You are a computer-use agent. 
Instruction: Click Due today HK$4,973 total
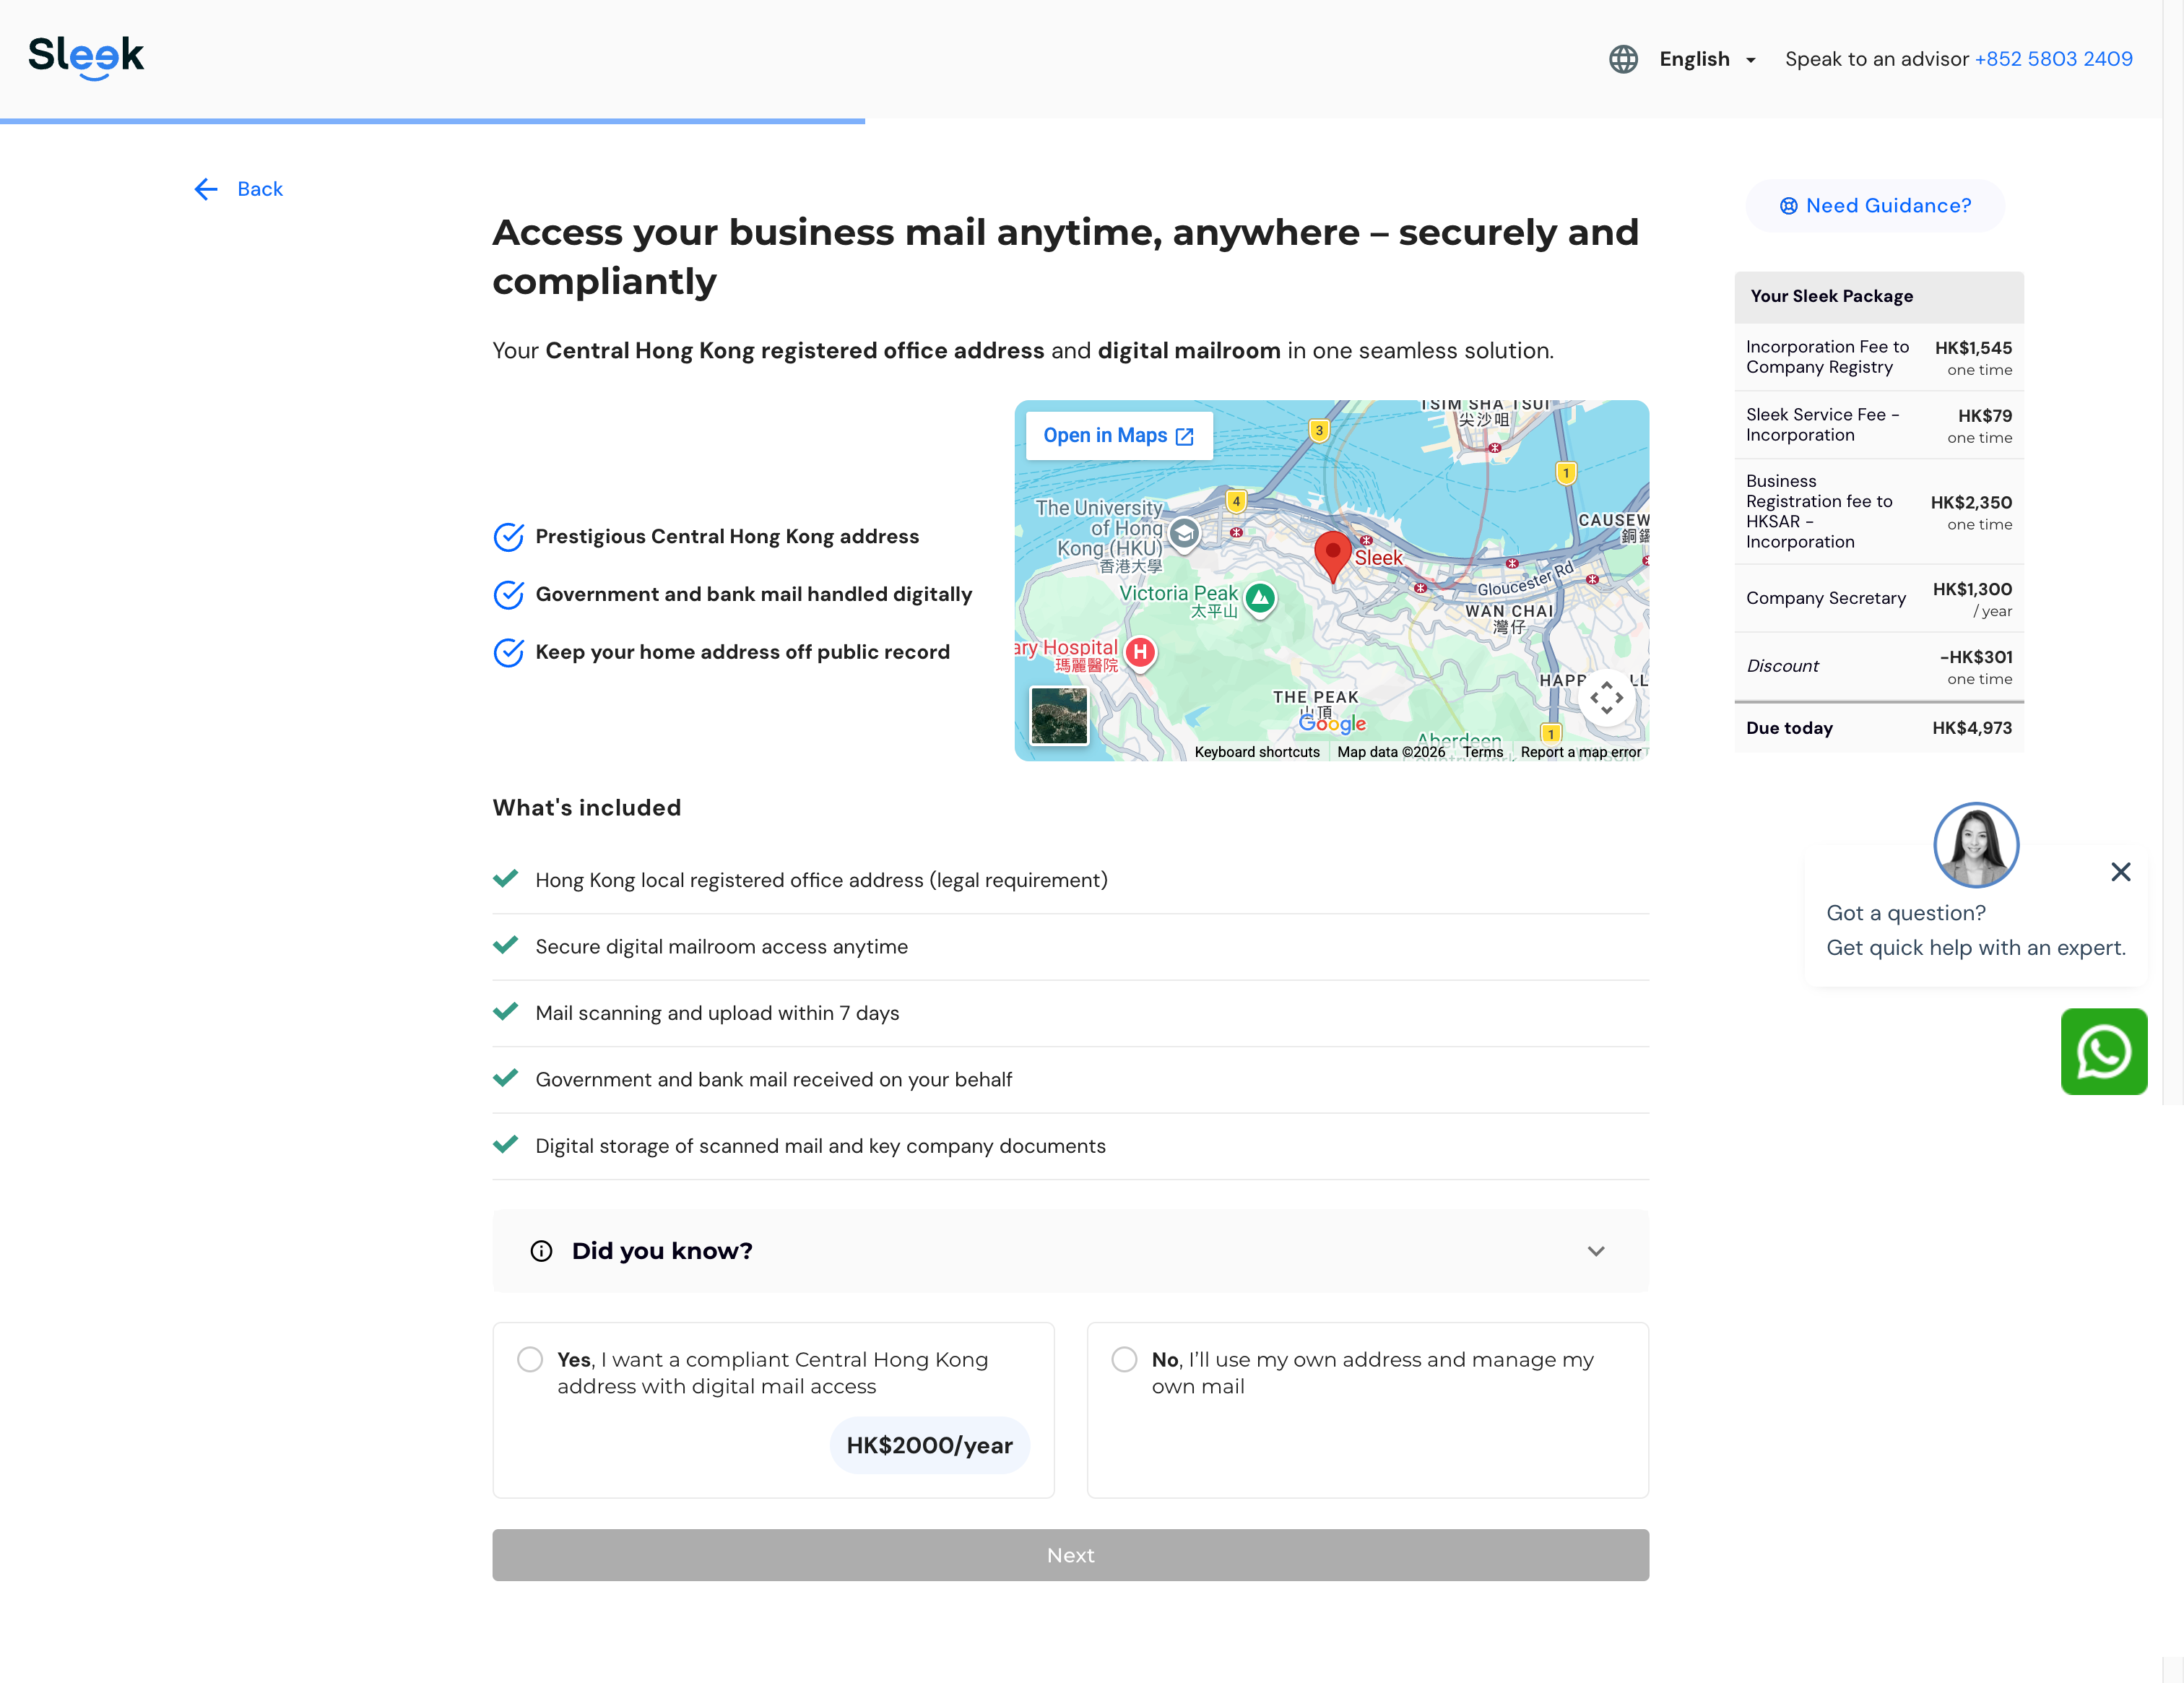click(x=1878, y=728)
